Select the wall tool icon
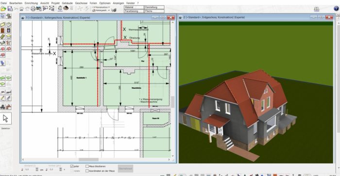Viewport: 340px width, 176px height. click(2, 24)
